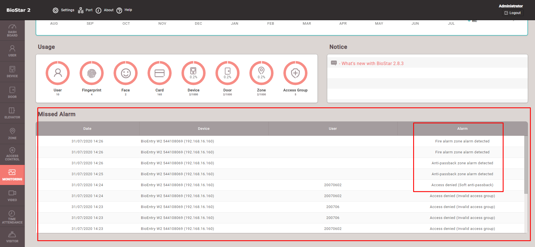Open the Port menu item

[85, 10]
